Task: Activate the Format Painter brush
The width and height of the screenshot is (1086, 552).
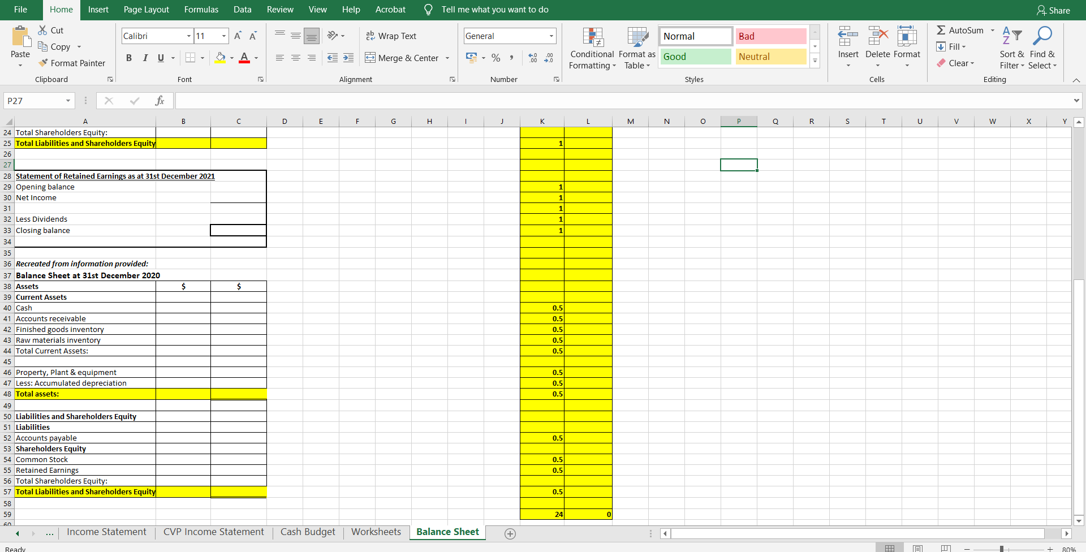Action: click(43, 63)
